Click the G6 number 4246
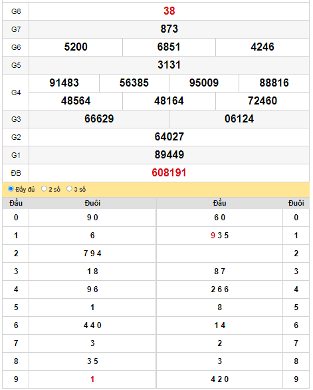The height and width of the screenshot is (390, 313). pos(262,47)
